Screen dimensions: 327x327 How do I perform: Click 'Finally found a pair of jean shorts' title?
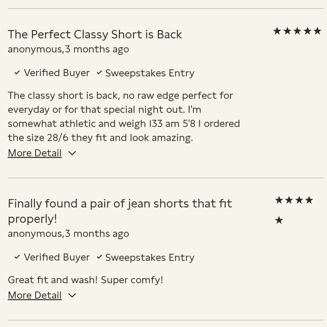120,211
